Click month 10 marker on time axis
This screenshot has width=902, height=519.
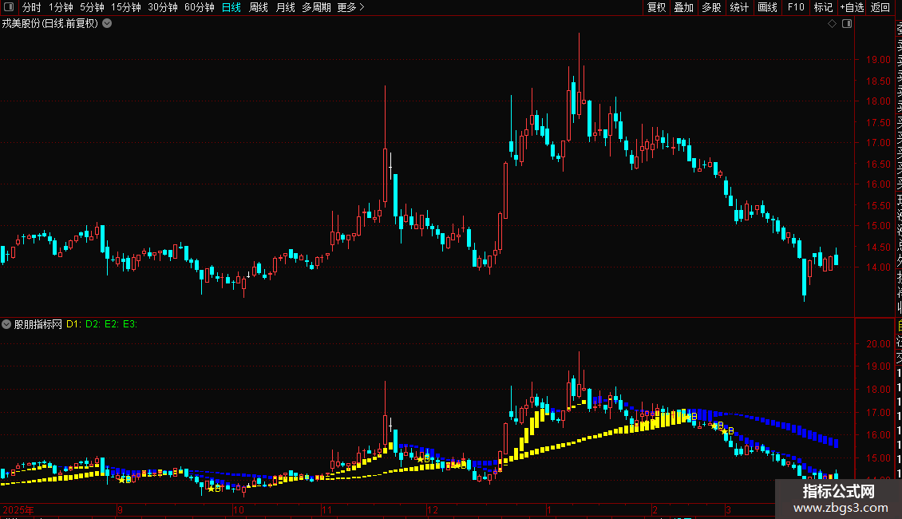(238, 509)
